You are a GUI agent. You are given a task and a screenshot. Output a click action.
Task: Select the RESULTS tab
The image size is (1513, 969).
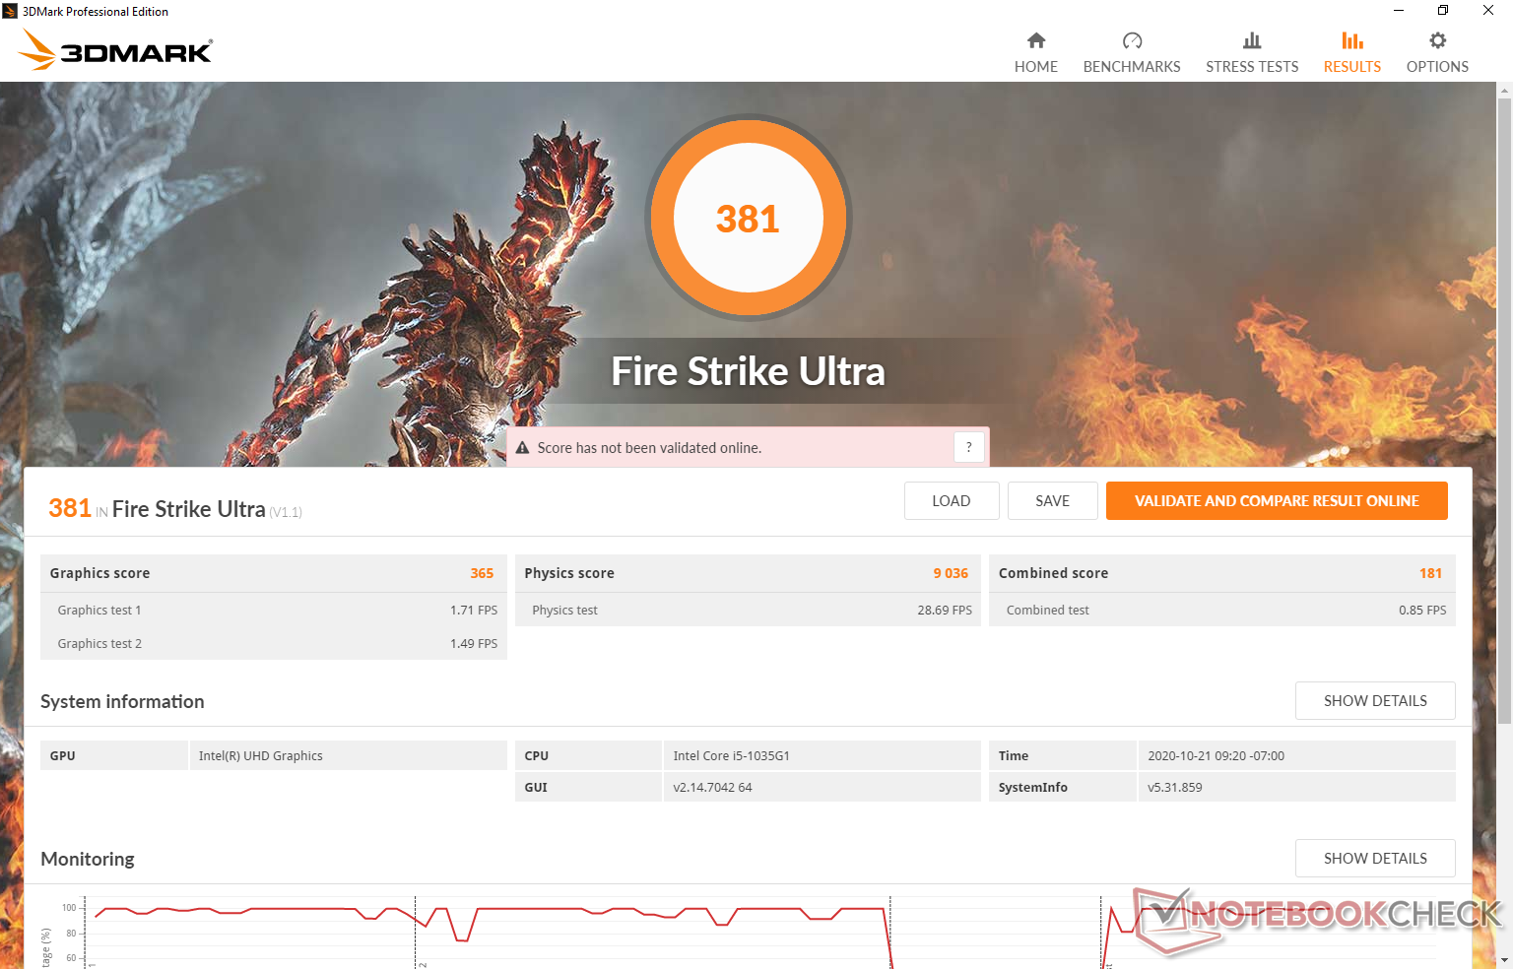1352,53
